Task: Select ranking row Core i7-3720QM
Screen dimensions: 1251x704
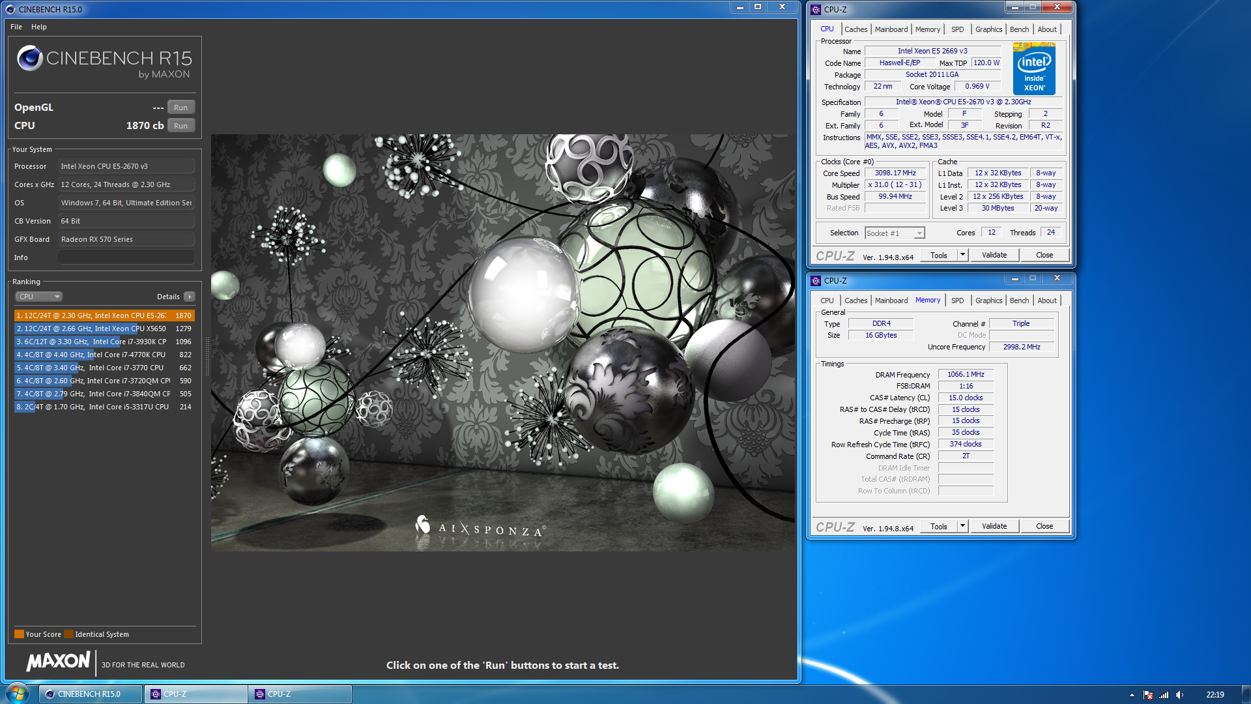Action: (x=104, y=381)
